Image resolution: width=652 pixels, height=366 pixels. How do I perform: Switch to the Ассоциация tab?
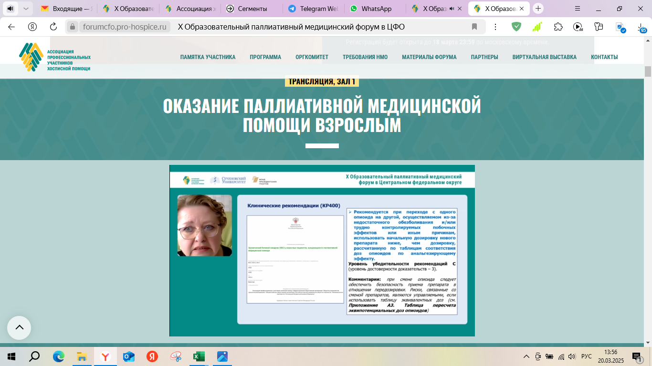tap(190, 9)
